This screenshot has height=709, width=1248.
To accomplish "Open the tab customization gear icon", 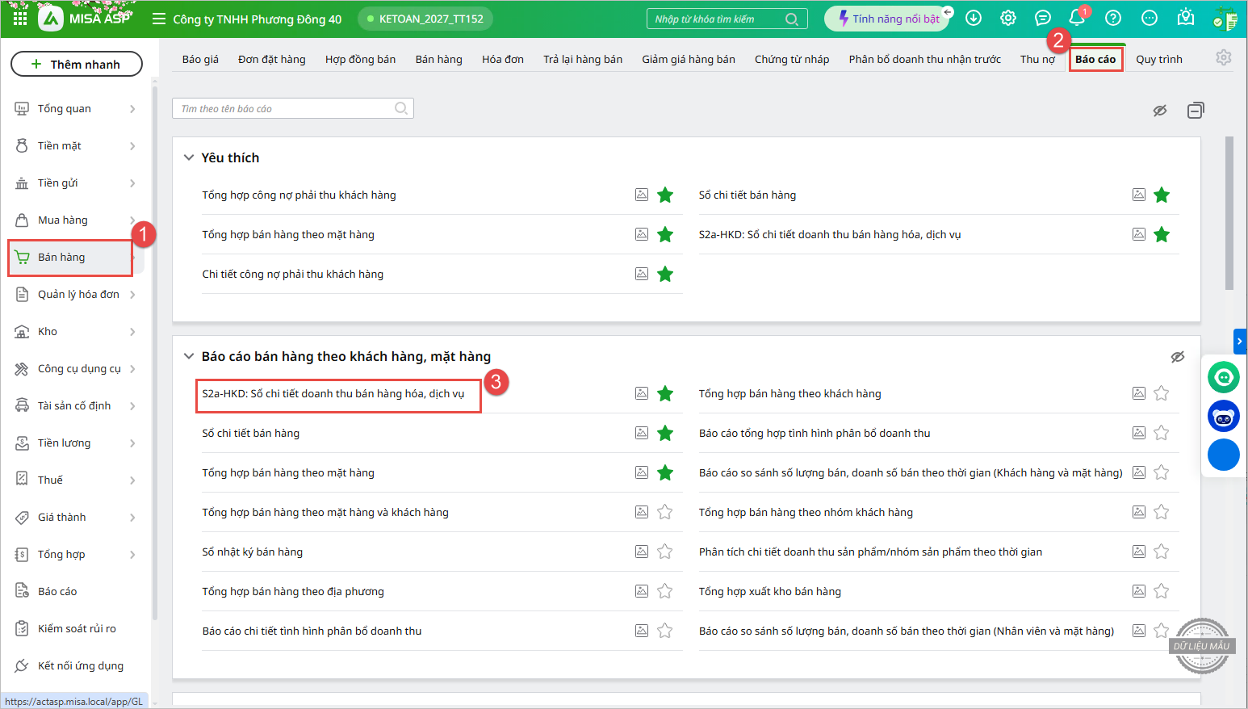I will tap(1224, 58).
